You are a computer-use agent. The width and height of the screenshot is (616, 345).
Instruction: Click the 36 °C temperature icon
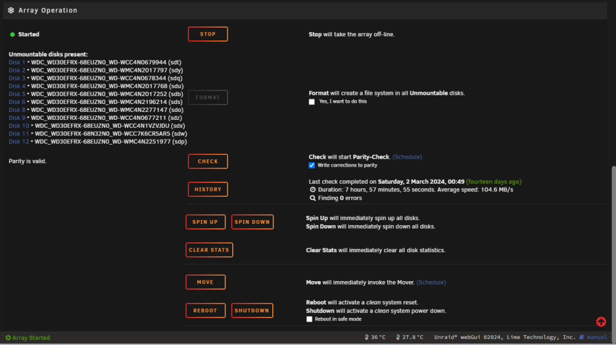[x=367, y=337]
